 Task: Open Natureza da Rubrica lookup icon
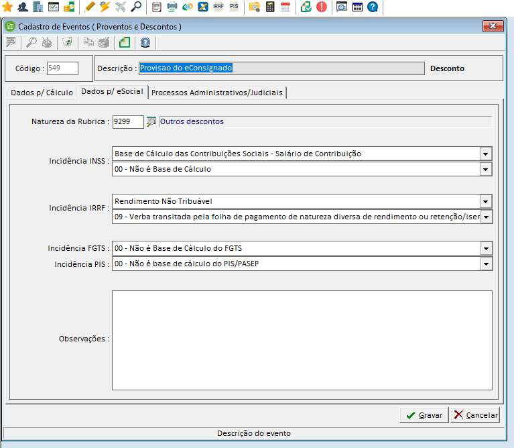(151, 121)
